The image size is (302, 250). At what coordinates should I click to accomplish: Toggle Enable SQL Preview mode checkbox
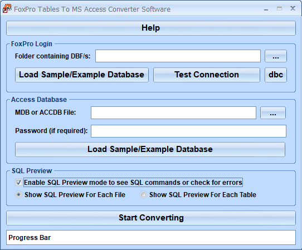click(19, 183)
